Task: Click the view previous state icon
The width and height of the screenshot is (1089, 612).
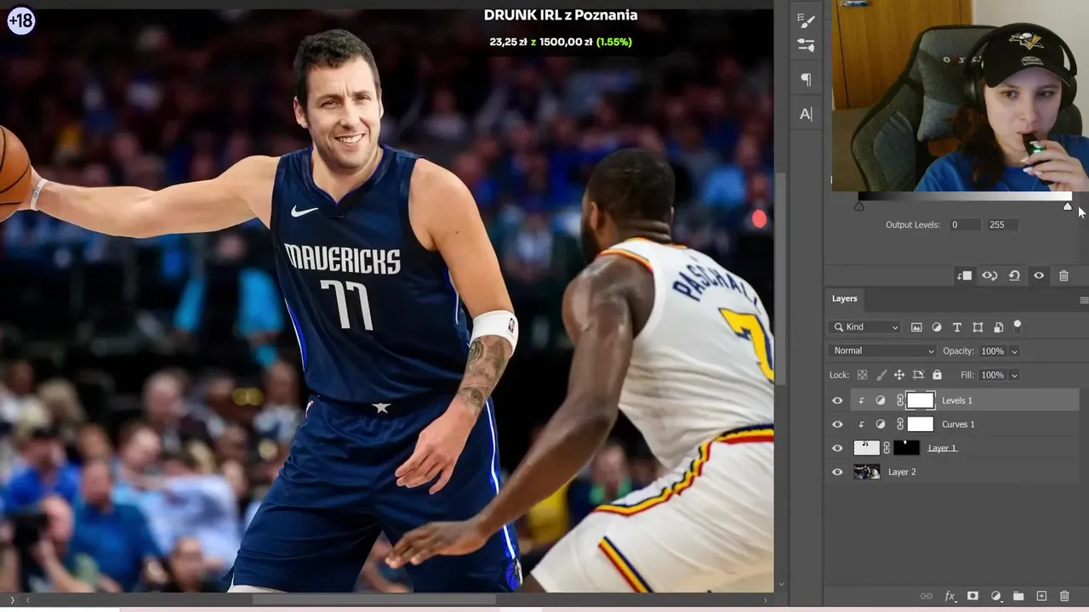Action: point(989,275)
